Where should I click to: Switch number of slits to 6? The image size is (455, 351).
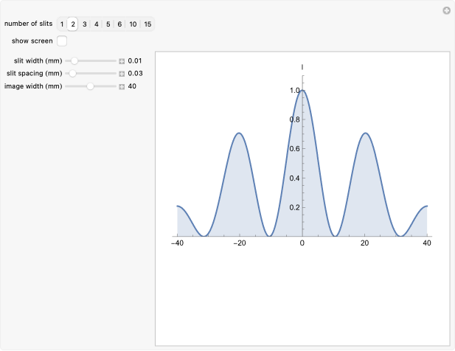(119, 24)
